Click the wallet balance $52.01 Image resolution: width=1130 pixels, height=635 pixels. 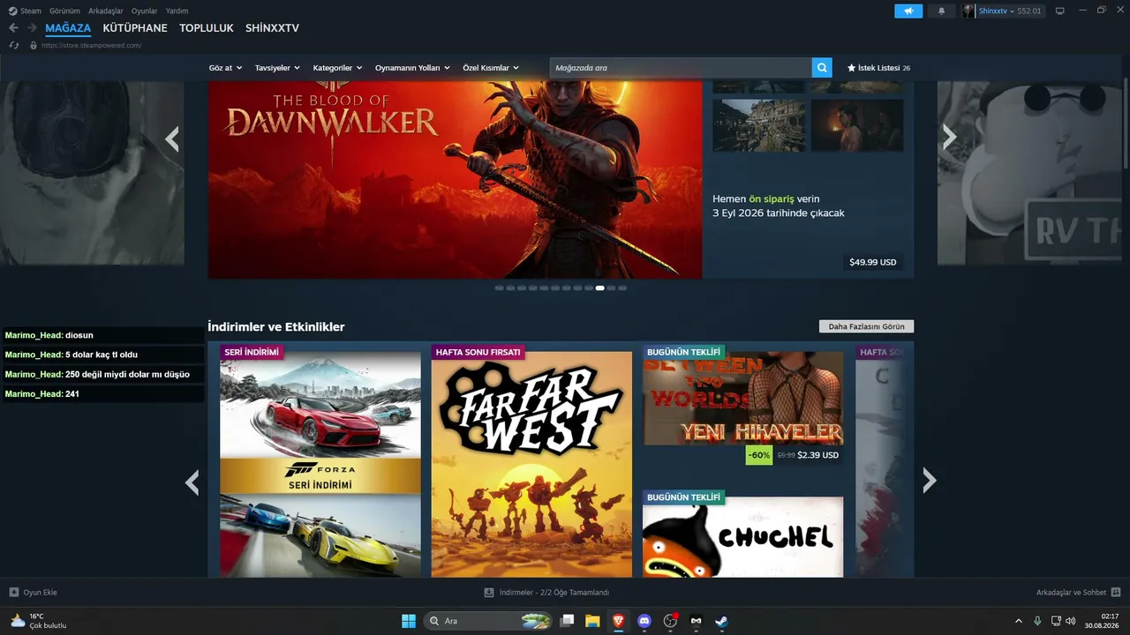pyautogui.click(x=1029, y=11)
